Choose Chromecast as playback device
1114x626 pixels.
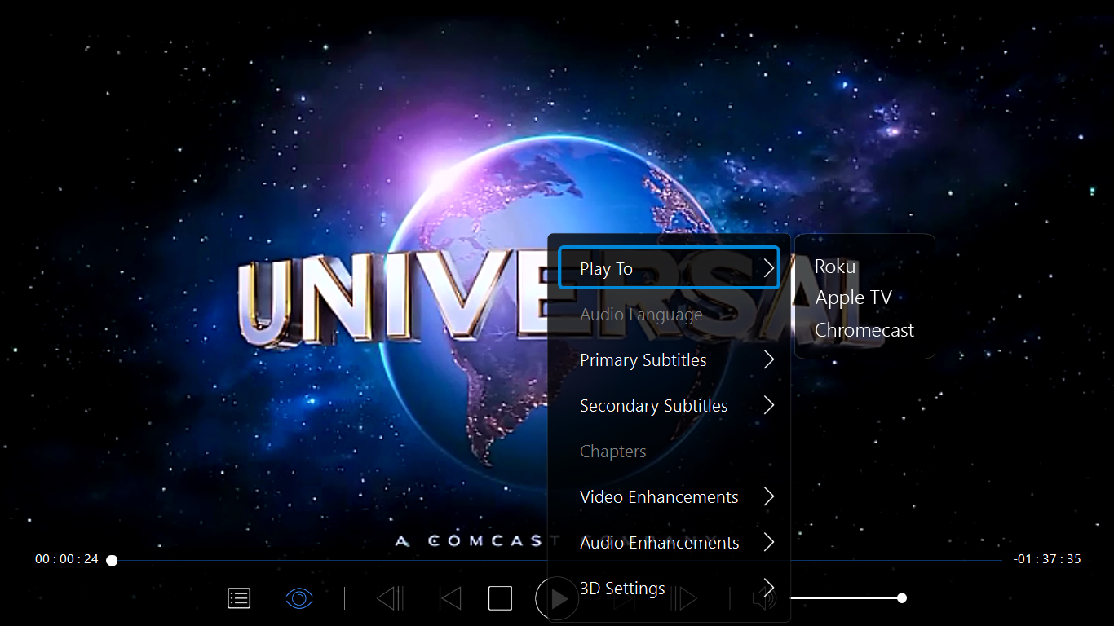[x=864, y=329]
